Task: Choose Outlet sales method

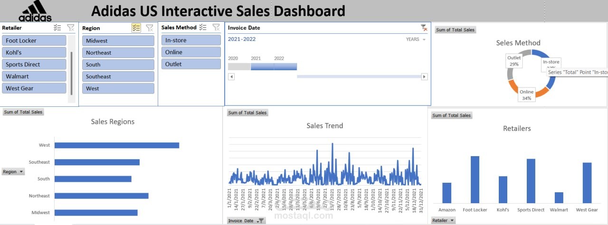Action: click(x=191, y=64)
